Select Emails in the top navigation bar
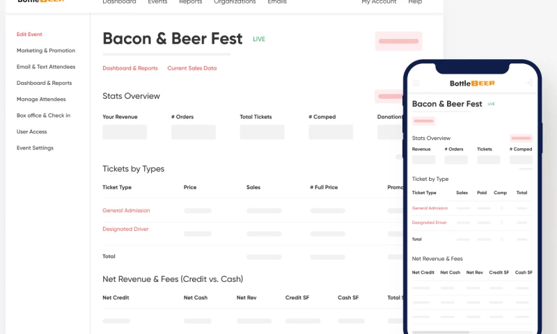The width and height of the screenshot is (557, 334). pos(276,2)
